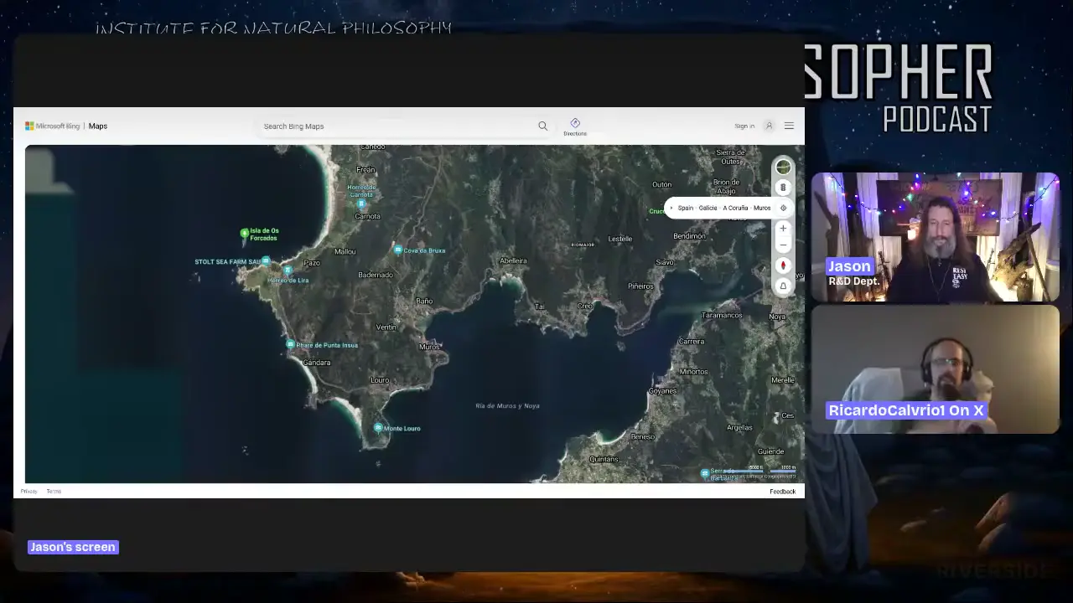
Task: Click the Carreira town label
Action: (692, 341)
